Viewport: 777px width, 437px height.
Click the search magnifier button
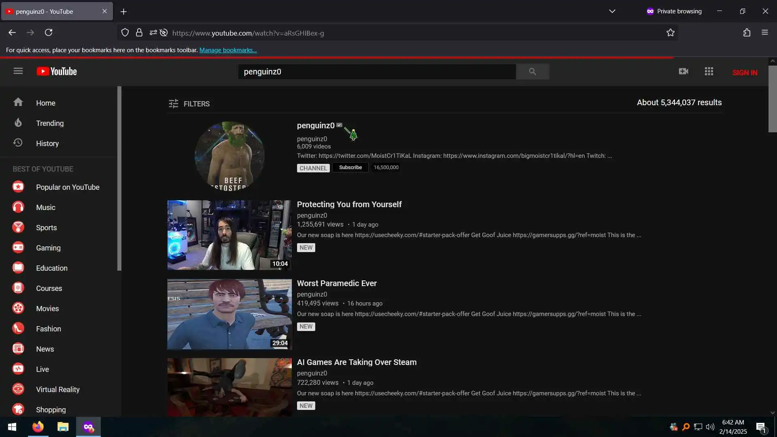click(532, 72)
